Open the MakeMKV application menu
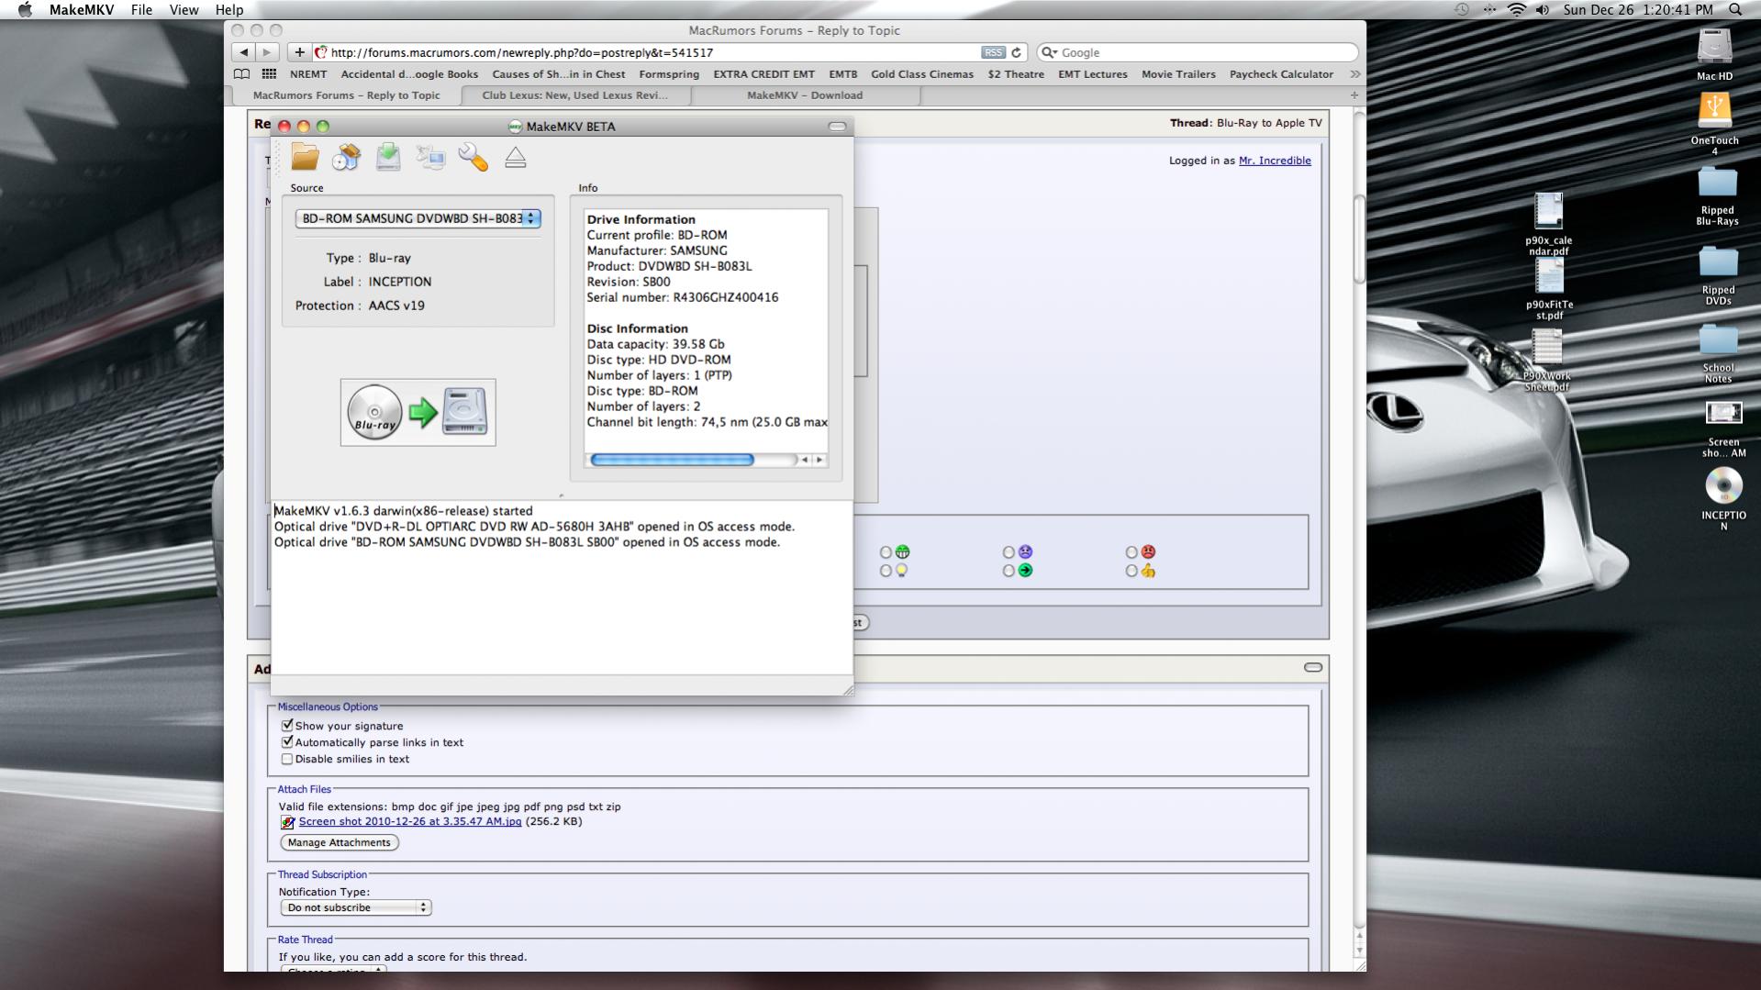The image size is (1761, 990). [x=82, y=10]
